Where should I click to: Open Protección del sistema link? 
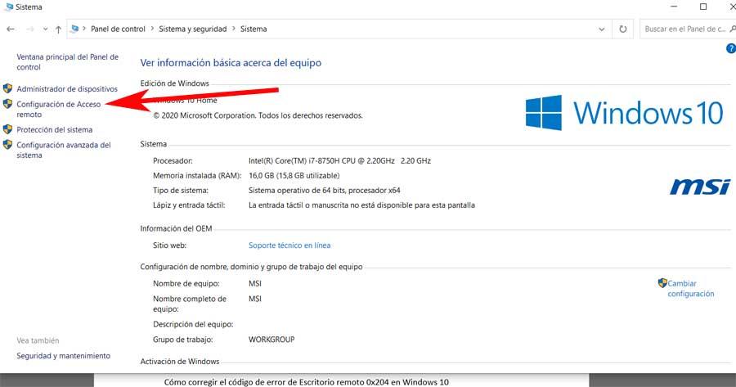[55, 129]
